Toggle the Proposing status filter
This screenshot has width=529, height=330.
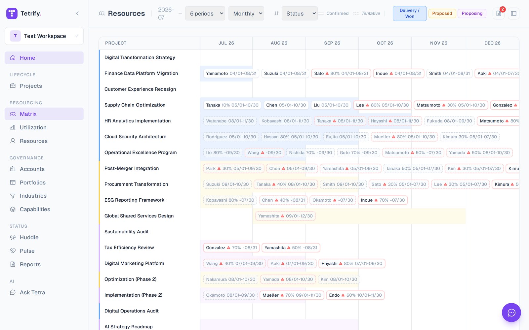tap(472, 14)
